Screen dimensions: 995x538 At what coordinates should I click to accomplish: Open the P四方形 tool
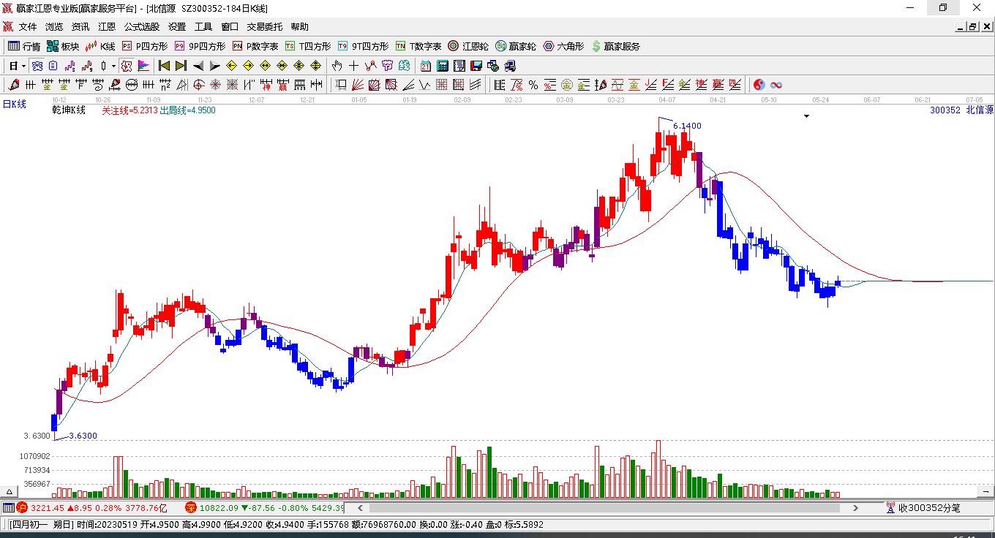[144, 46]
